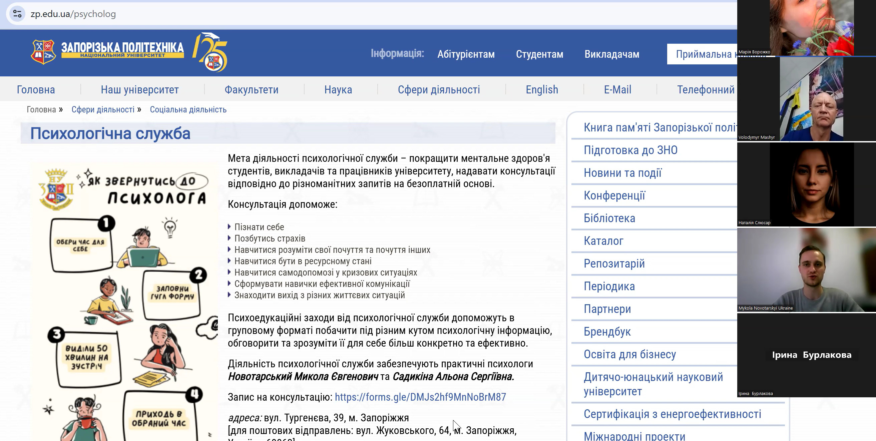Open Підготовка до ЗНО sidebar link
This screenshot has height=441, width=876.
coord(630,150)
